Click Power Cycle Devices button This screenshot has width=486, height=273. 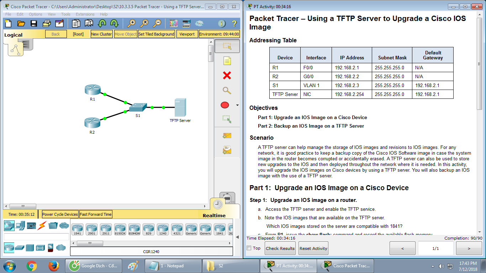[60, 214]
